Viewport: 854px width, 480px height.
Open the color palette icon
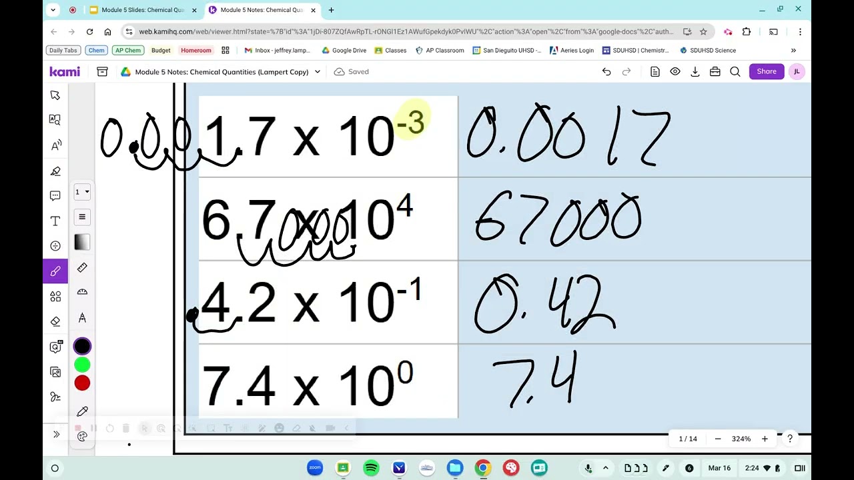(x=82, y=437)
